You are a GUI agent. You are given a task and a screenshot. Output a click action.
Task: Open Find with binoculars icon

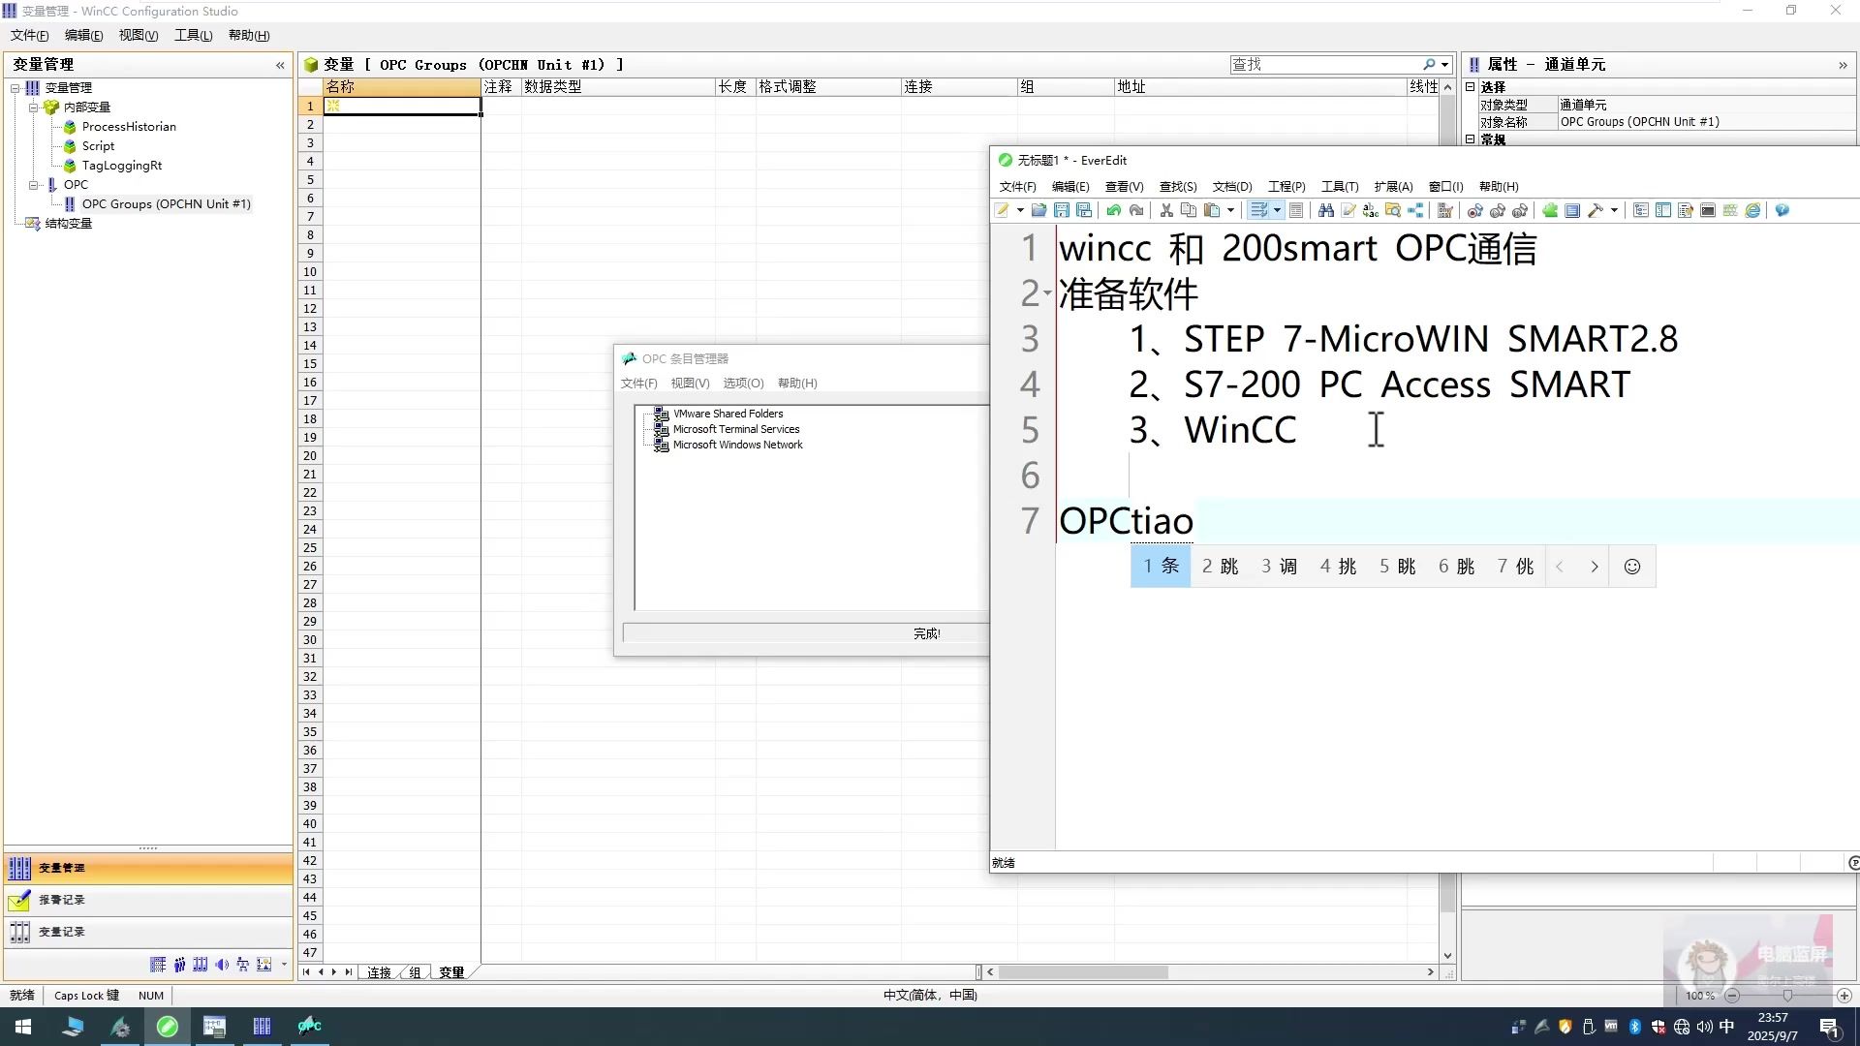pos(1326,210)
